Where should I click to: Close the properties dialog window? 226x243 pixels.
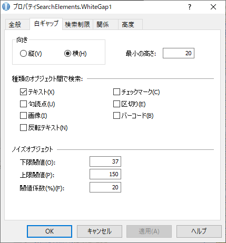click(x=213, y=7)
